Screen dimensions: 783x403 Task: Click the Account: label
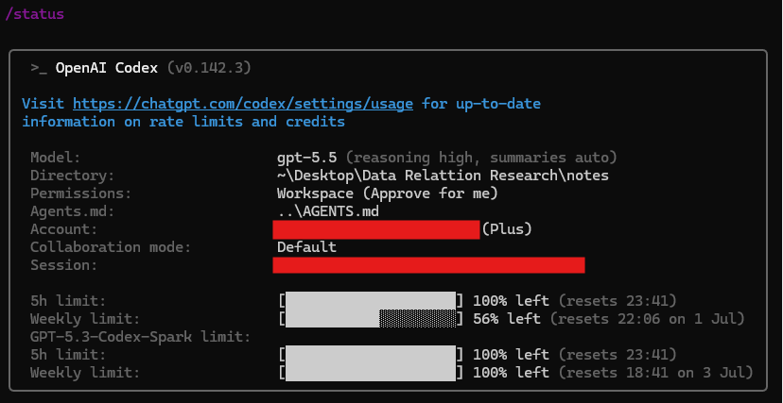(x=64, y=229)
